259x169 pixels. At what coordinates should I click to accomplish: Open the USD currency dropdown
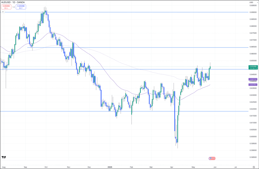tap(252, 2)
